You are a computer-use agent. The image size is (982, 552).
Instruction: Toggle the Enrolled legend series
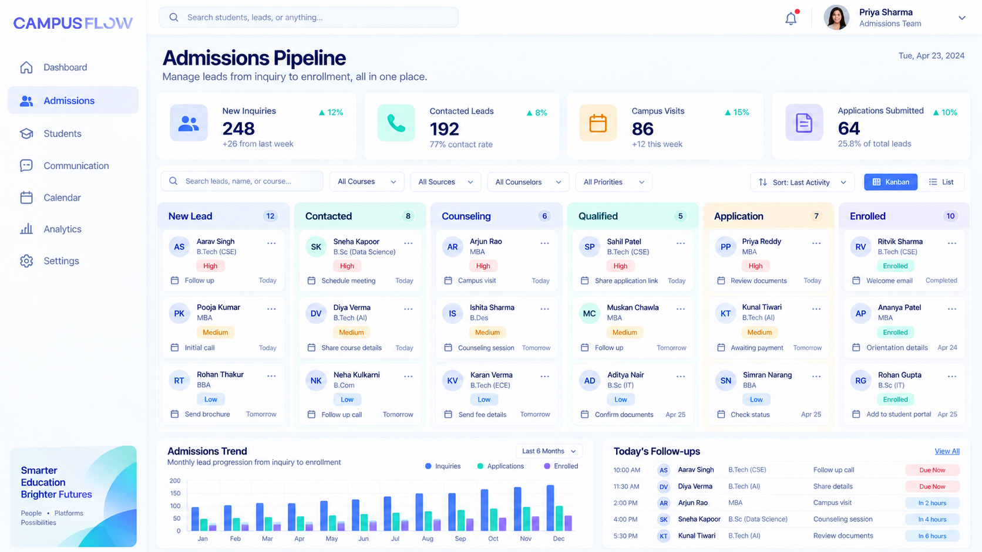pos(561,466)
